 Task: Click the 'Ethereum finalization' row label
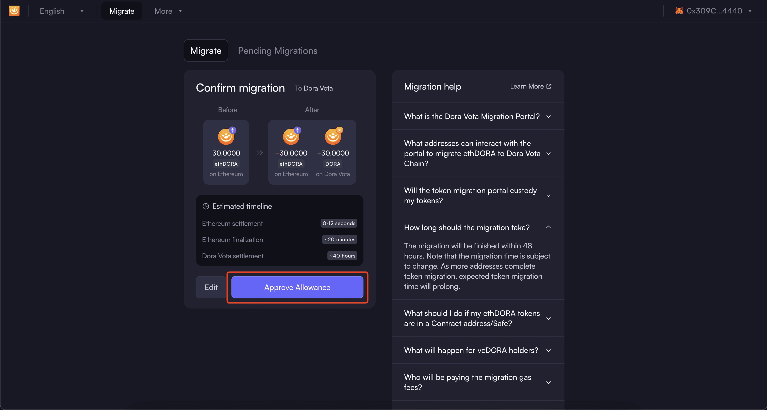232,240
